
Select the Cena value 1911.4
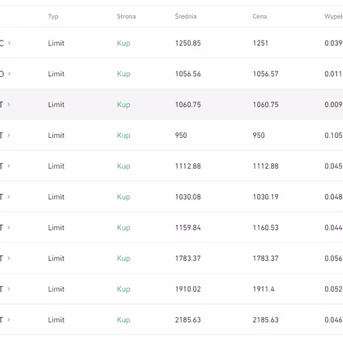(x=263, y=289)
